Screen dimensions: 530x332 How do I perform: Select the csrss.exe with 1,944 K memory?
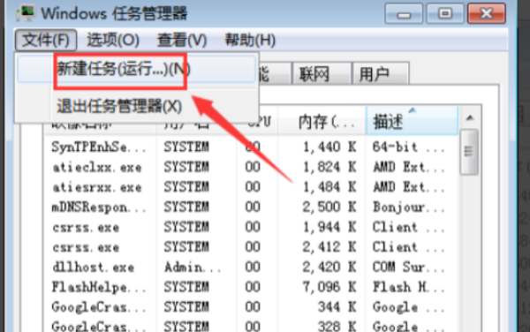[x=251, y=227]
